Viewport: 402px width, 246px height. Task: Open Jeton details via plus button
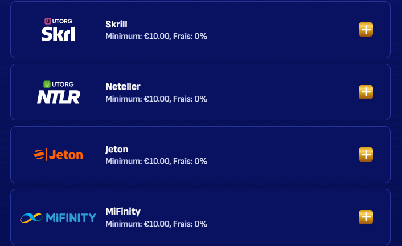pos(366,154)
